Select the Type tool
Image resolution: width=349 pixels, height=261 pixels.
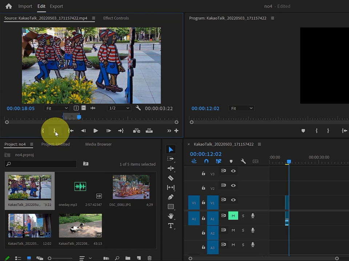click(171, 226)
